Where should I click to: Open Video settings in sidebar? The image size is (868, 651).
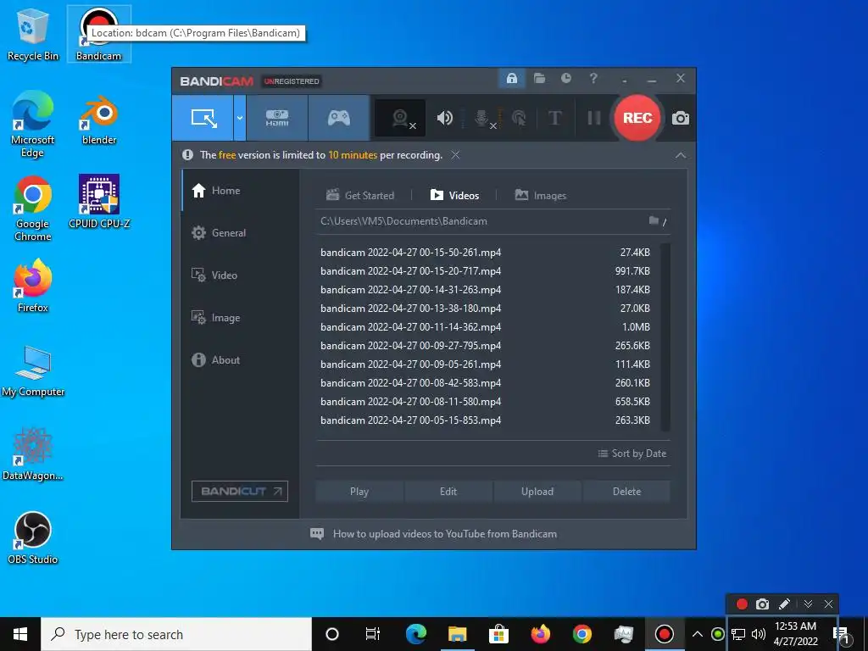click(240, 275)
